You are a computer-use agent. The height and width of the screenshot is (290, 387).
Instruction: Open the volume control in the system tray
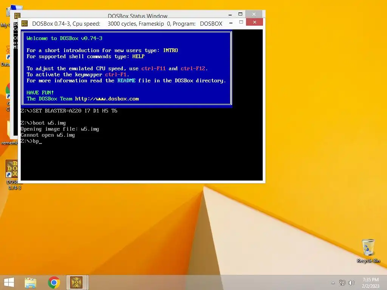pos(351,282)
